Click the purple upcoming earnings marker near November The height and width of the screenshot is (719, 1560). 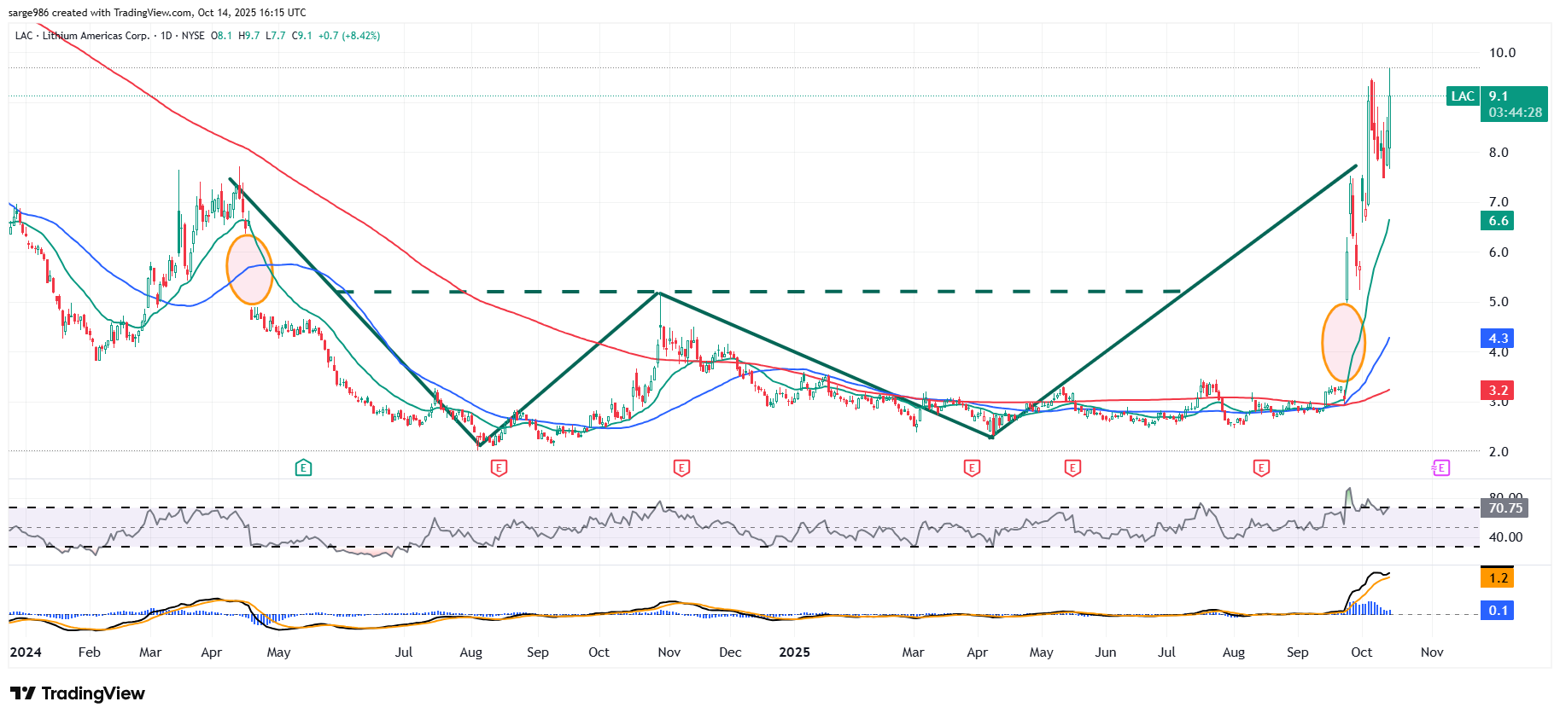click(1441, 467)
